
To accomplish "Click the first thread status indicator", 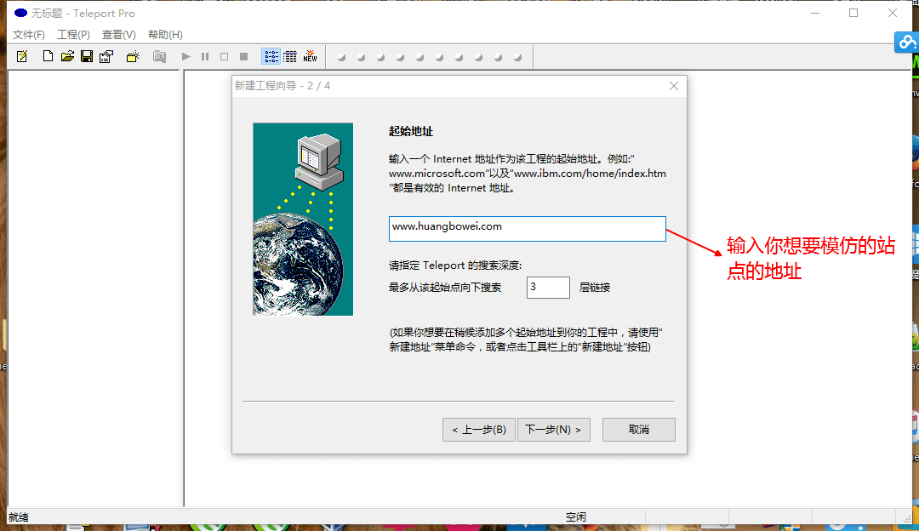I will [x=342, y=57].
